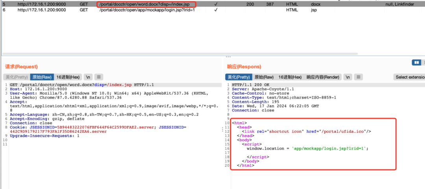Select the side-by-side layout icon

point(416,62)
